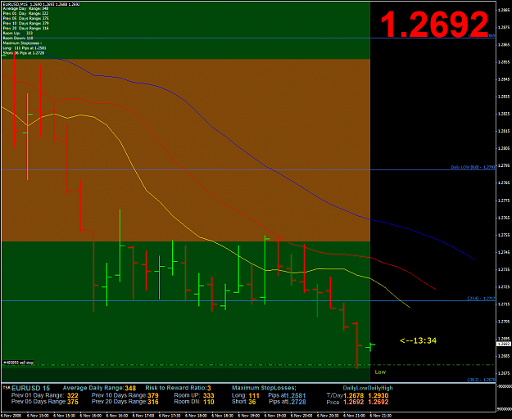
Task: Click the small TSR tag beside EURUSD 15
Action: [x=7, y=387]
